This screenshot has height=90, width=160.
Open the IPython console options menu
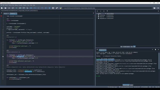[x=158, y=49]
